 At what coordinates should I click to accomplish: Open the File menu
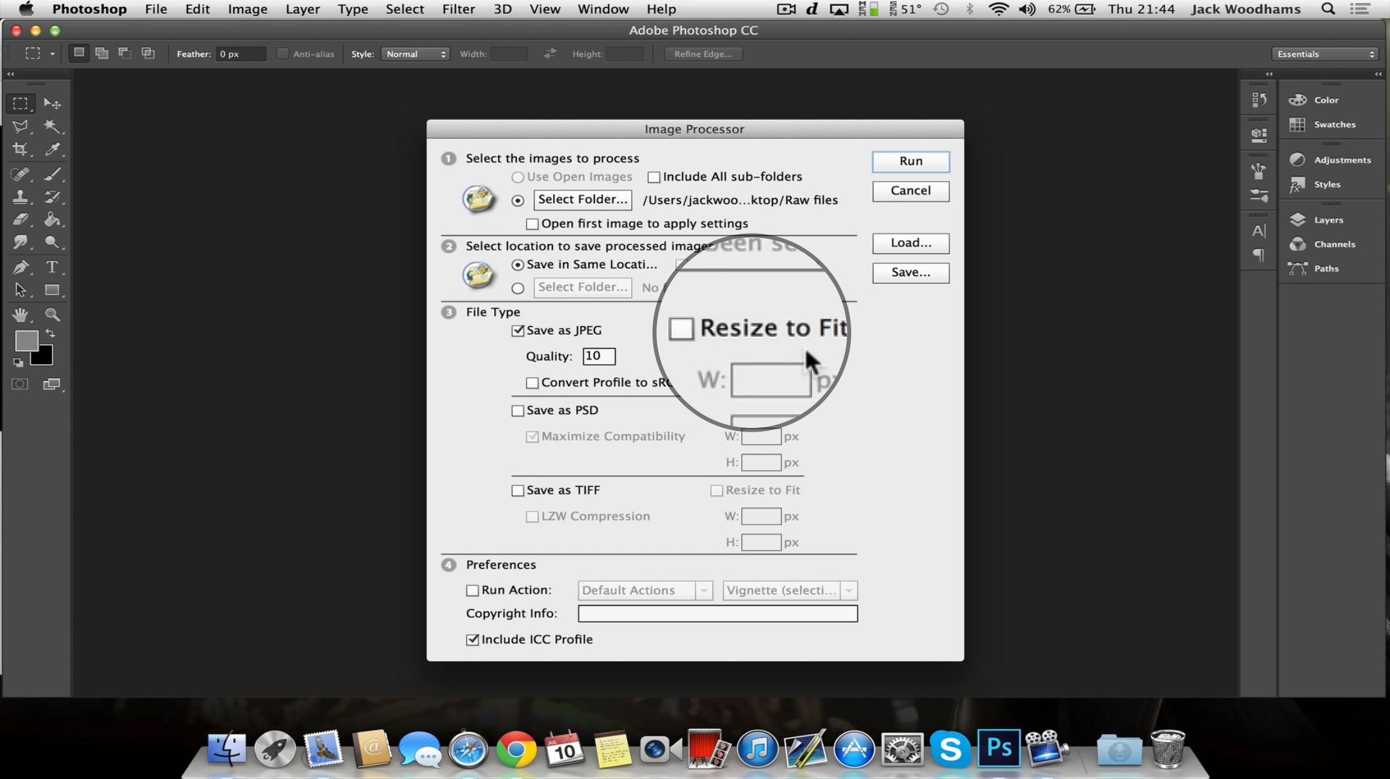[x=156, y=9]
